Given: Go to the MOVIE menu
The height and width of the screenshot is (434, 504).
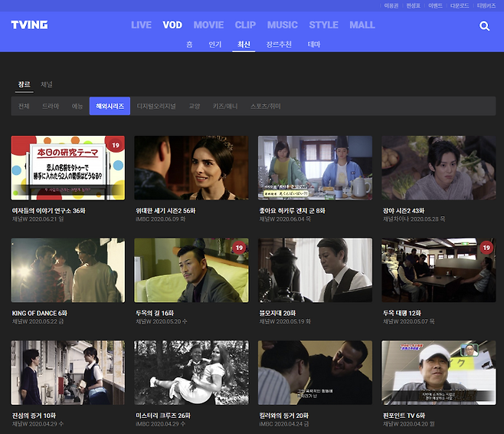Looking at the screenshot, I should pyautogui.click(x=208, y=25).
